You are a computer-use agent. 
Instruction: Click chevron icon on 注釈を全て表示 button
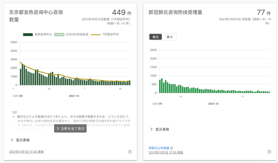tap(58, 128)
